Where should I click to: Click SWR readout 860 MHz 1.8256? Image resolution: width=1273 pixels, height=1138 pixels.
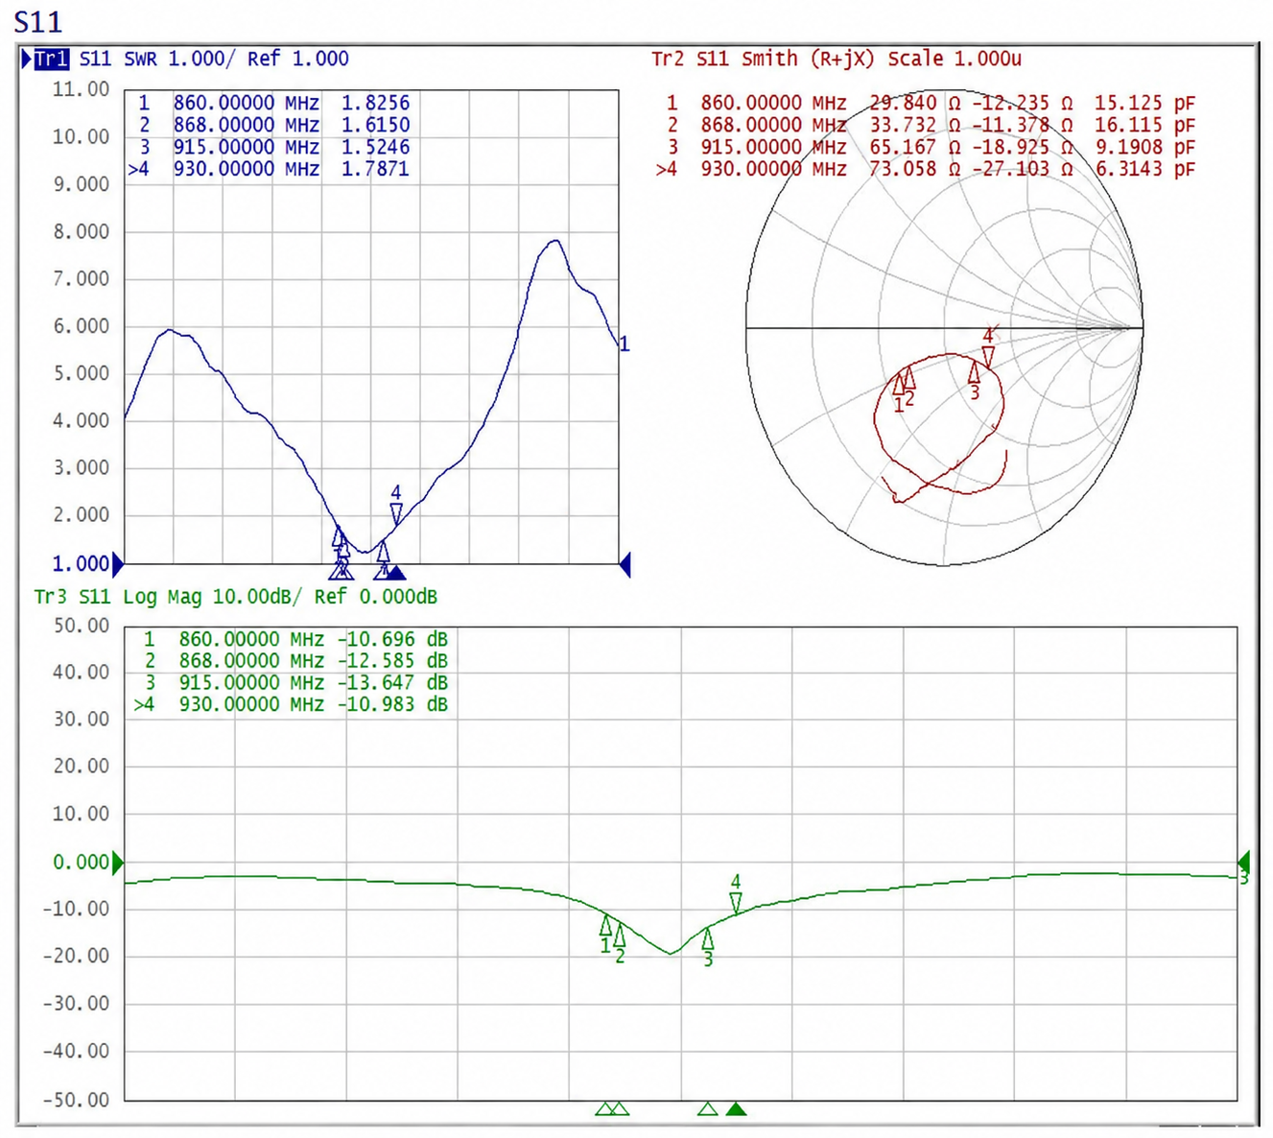pyautogui.click(x=273, y=103)
